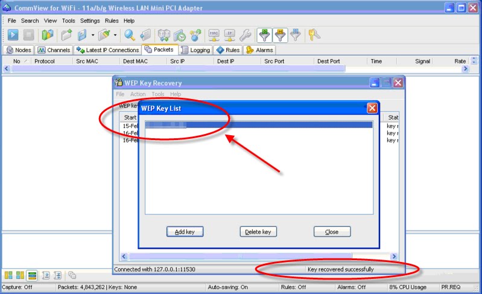The height and width of the screenshot is (294, 482).
Task: Open the File menu in CommView
Action: [x=11, y=21]
